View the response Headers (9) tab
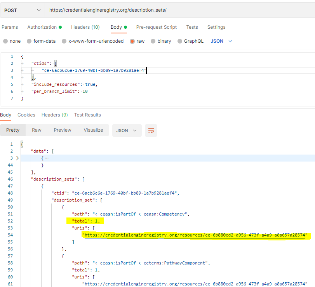 (x=55, y=115)
